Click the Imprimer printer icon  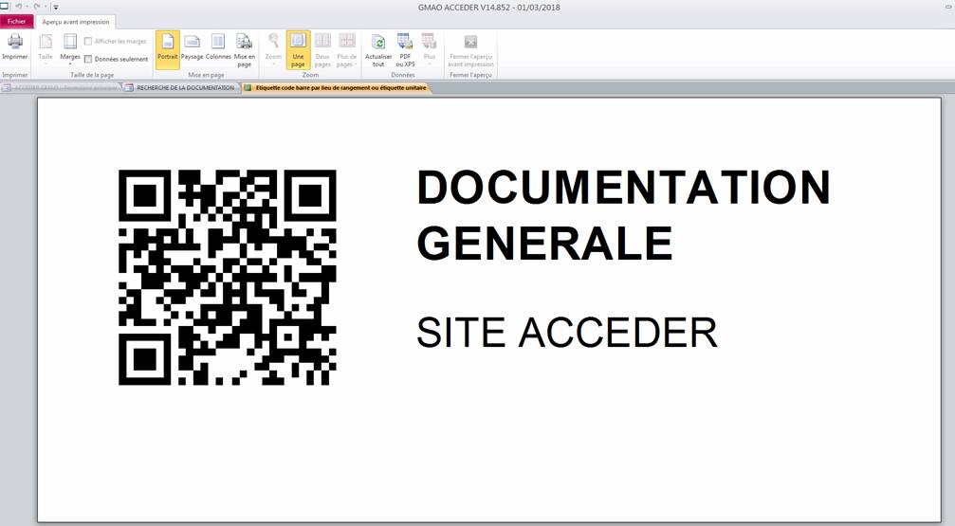14,42
